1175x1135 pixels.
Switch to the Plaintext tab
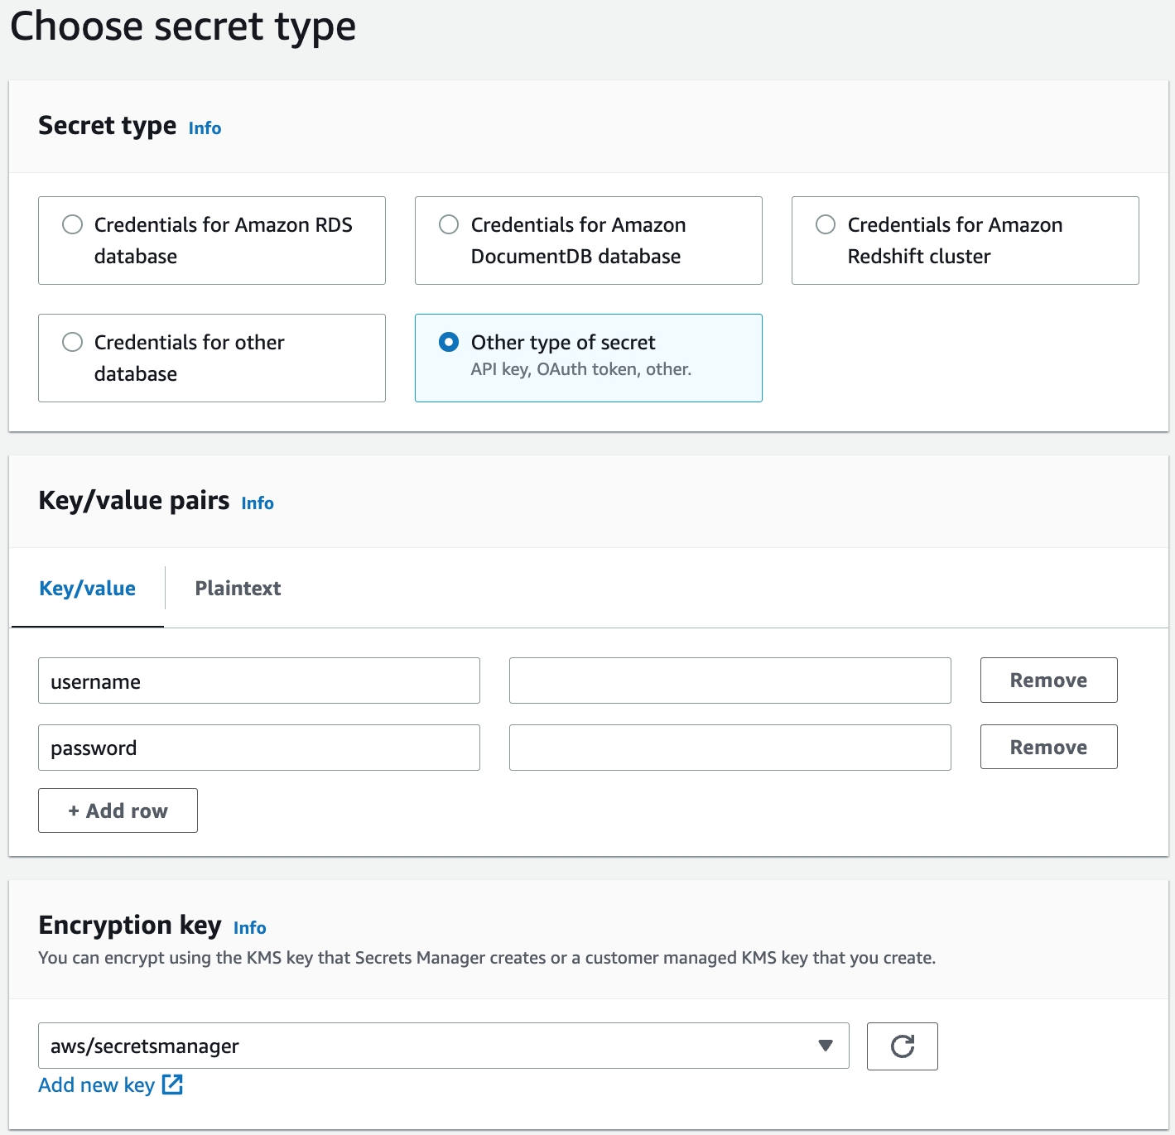238,589
